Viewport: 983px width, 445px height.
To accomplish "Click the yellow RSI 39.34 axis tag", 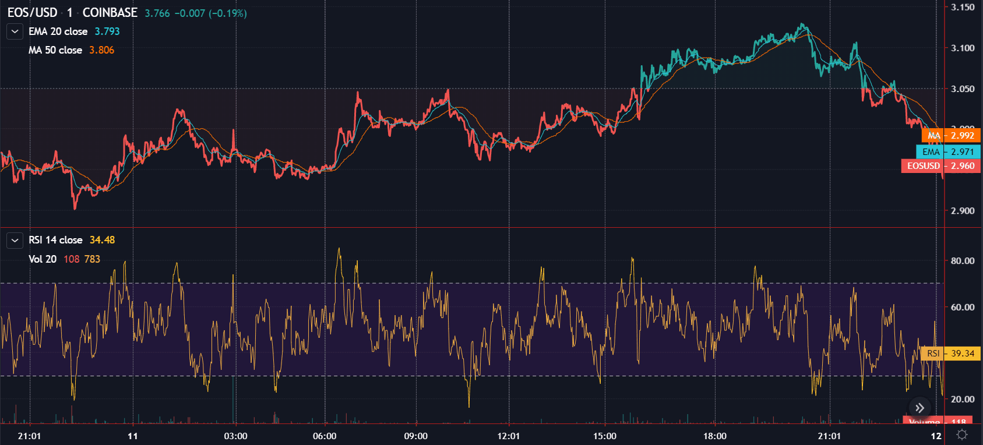I will tap(952, 354).
